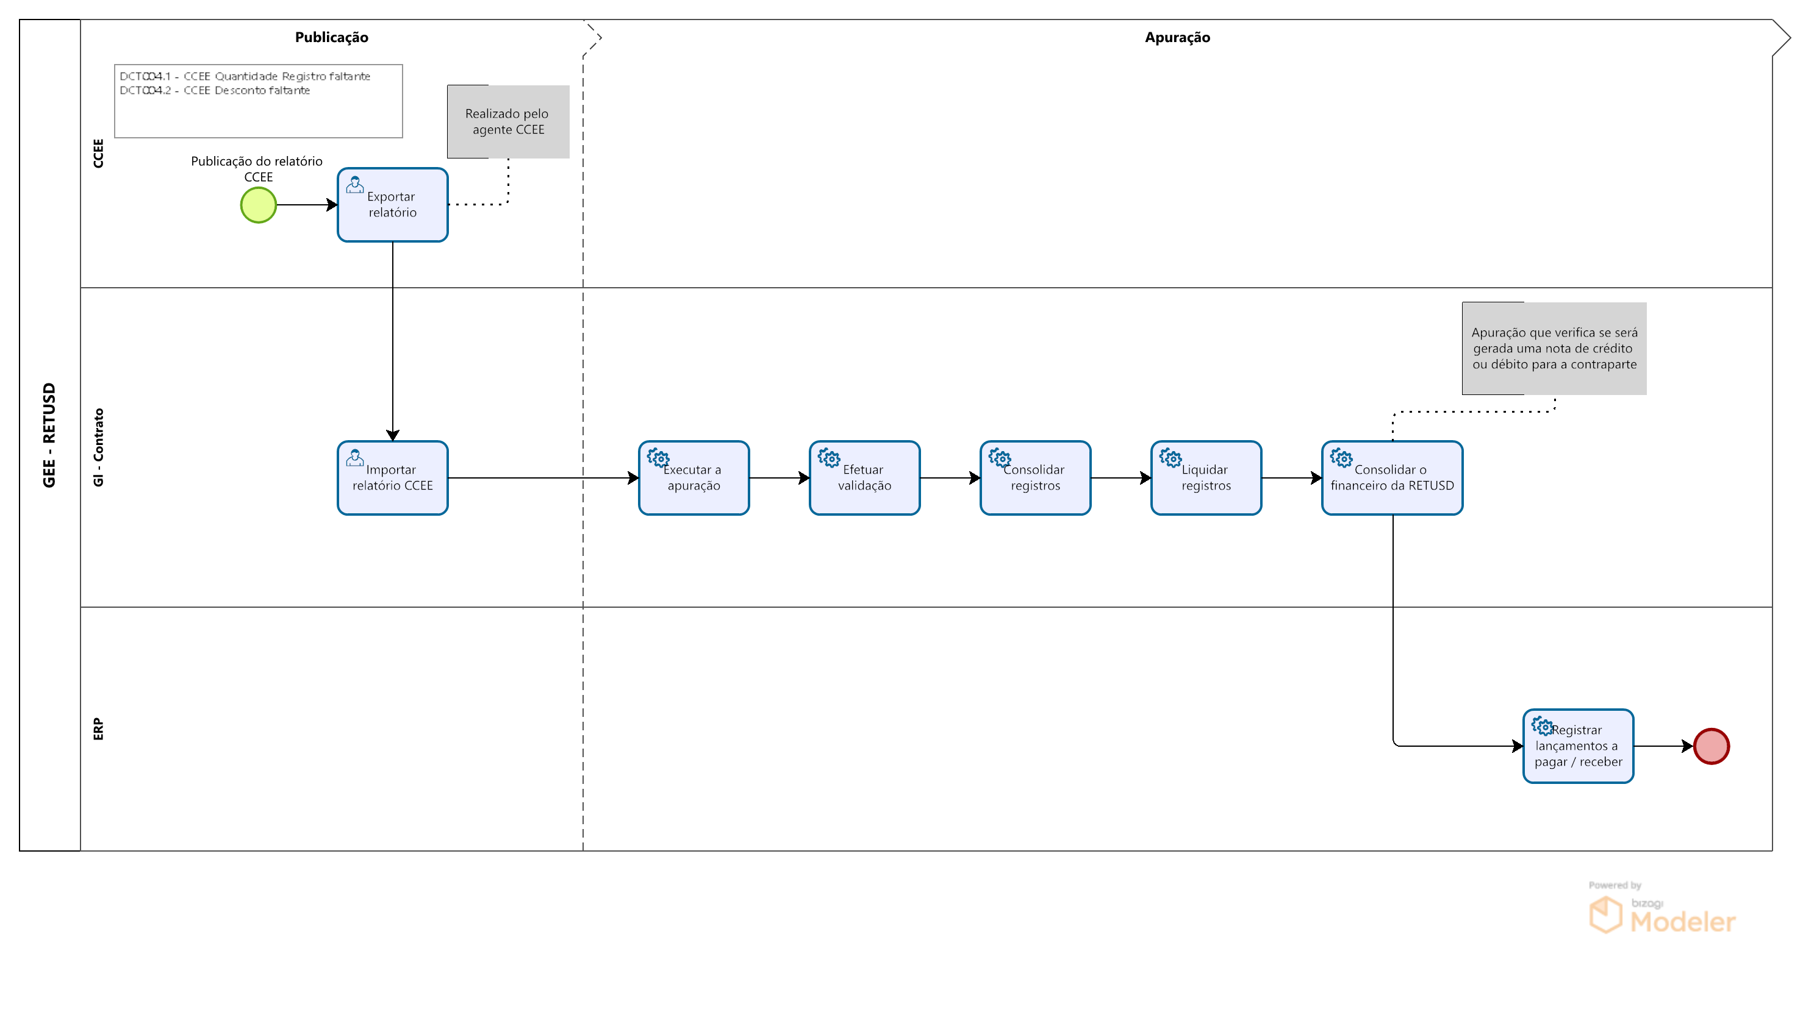Select the Apuração que verifica annotation box
Image resolution: width=1803 pixels, height=1029 pixels.
1554,347
